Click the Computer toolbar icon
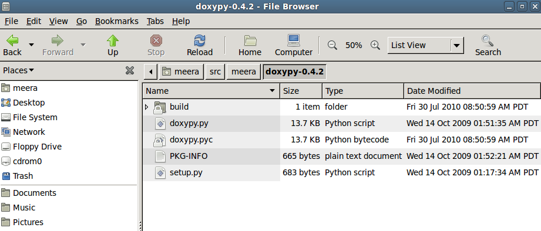This screenshot has height=231, width=541. (294, 45)
